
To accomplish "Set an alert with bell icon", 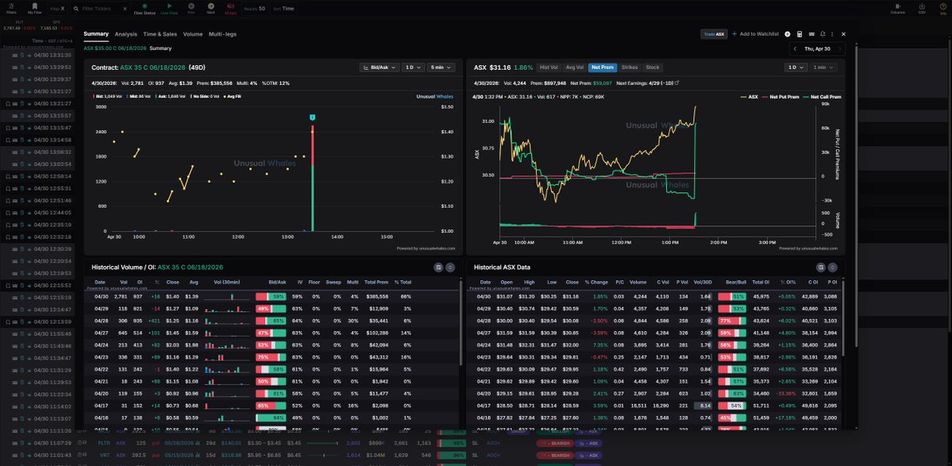I will pos(822,35).
